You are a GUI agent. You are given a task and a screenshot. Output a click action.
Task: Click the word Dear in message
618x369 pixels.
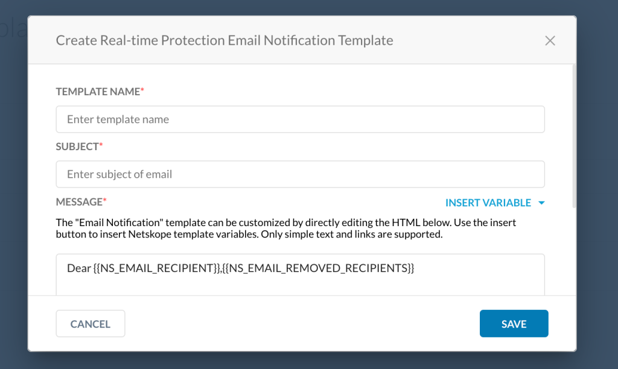(x=79, y=268)
